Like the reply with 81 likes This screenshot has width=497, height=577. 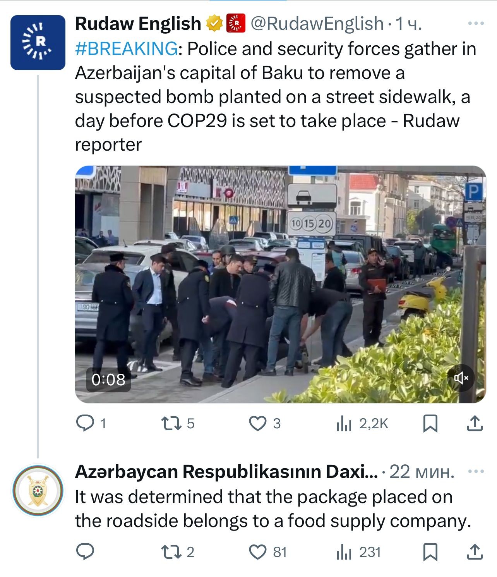tap(267, 552)
